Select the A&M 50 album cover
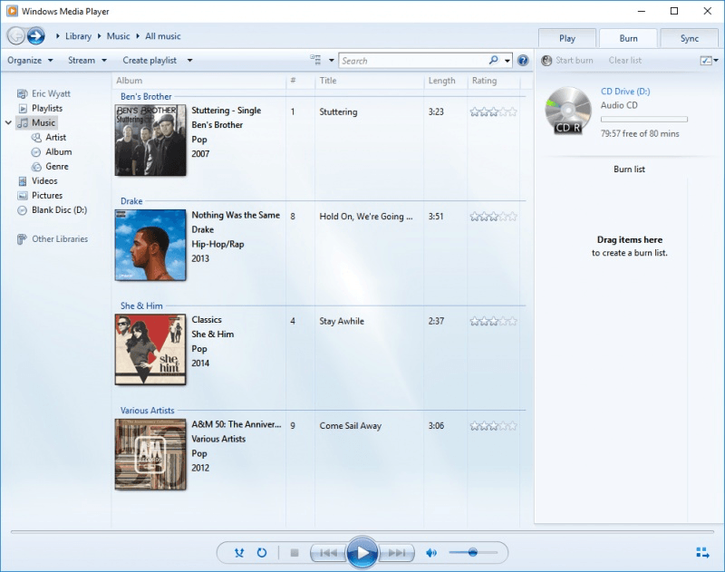Viewport: 725px width, 572px height. pos(150,454)
